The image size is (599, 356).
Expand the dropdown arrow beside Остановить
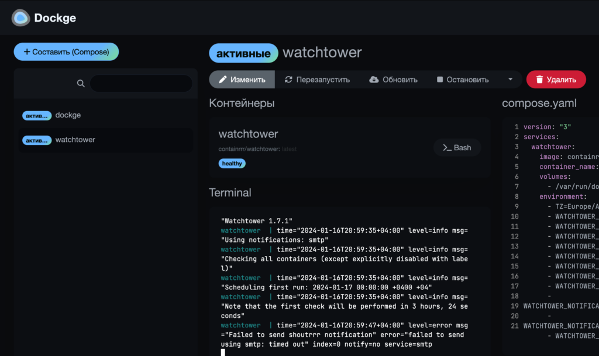(x=510, y=80)
